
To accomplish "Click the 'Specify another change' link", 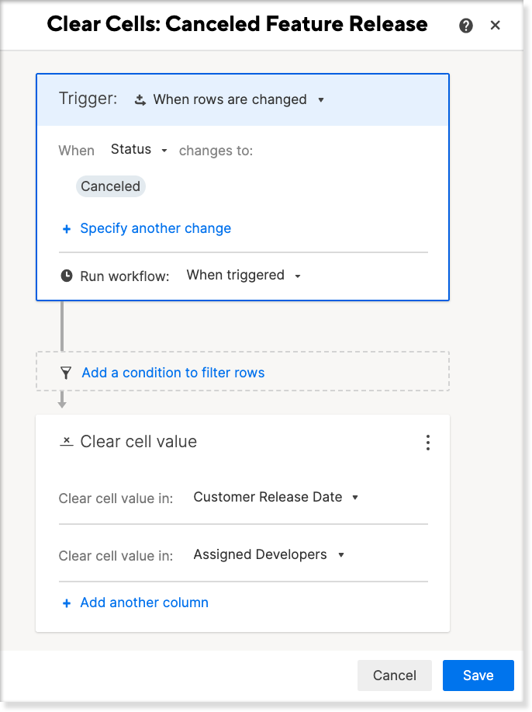I will (156, 228).
